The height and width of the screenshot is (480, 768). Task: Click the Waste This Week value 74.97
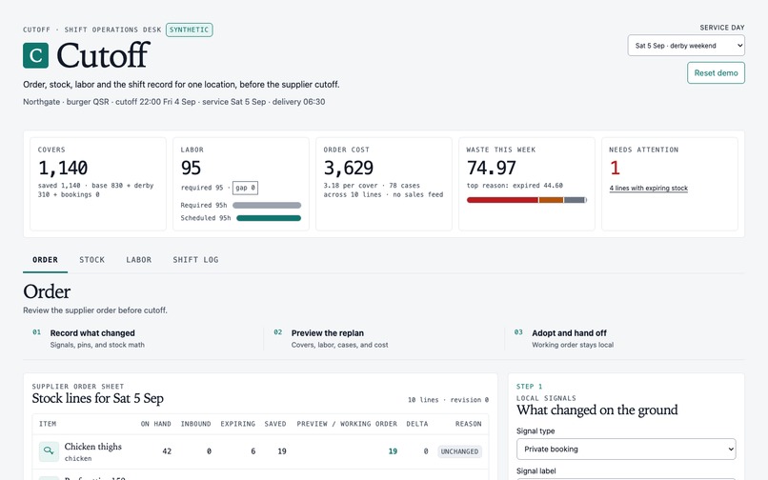(492, 168)
